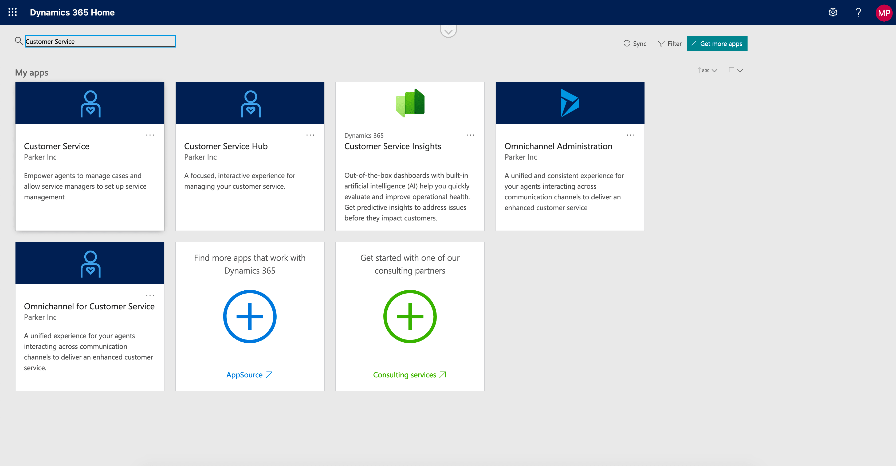Open the Customer Service app title

coord(57,146)
